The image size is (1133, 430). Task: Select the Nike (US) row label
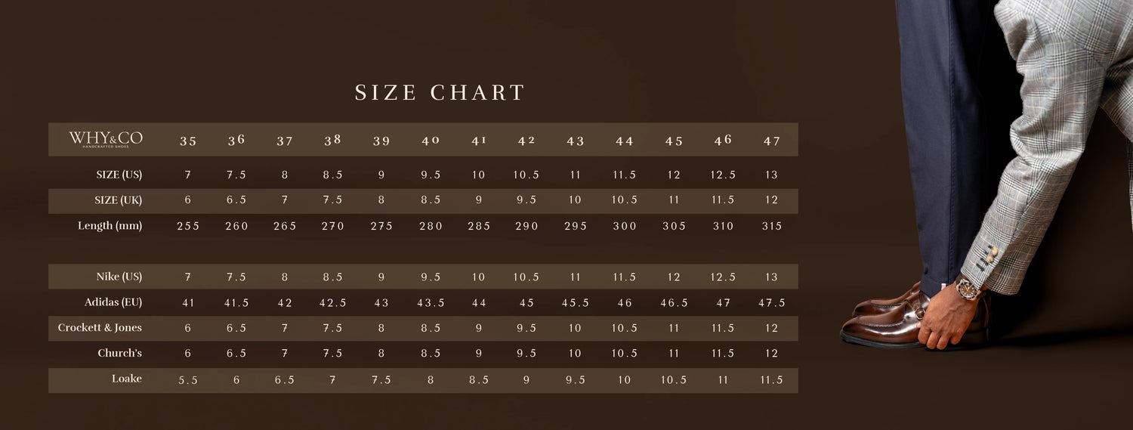(119, 277)
